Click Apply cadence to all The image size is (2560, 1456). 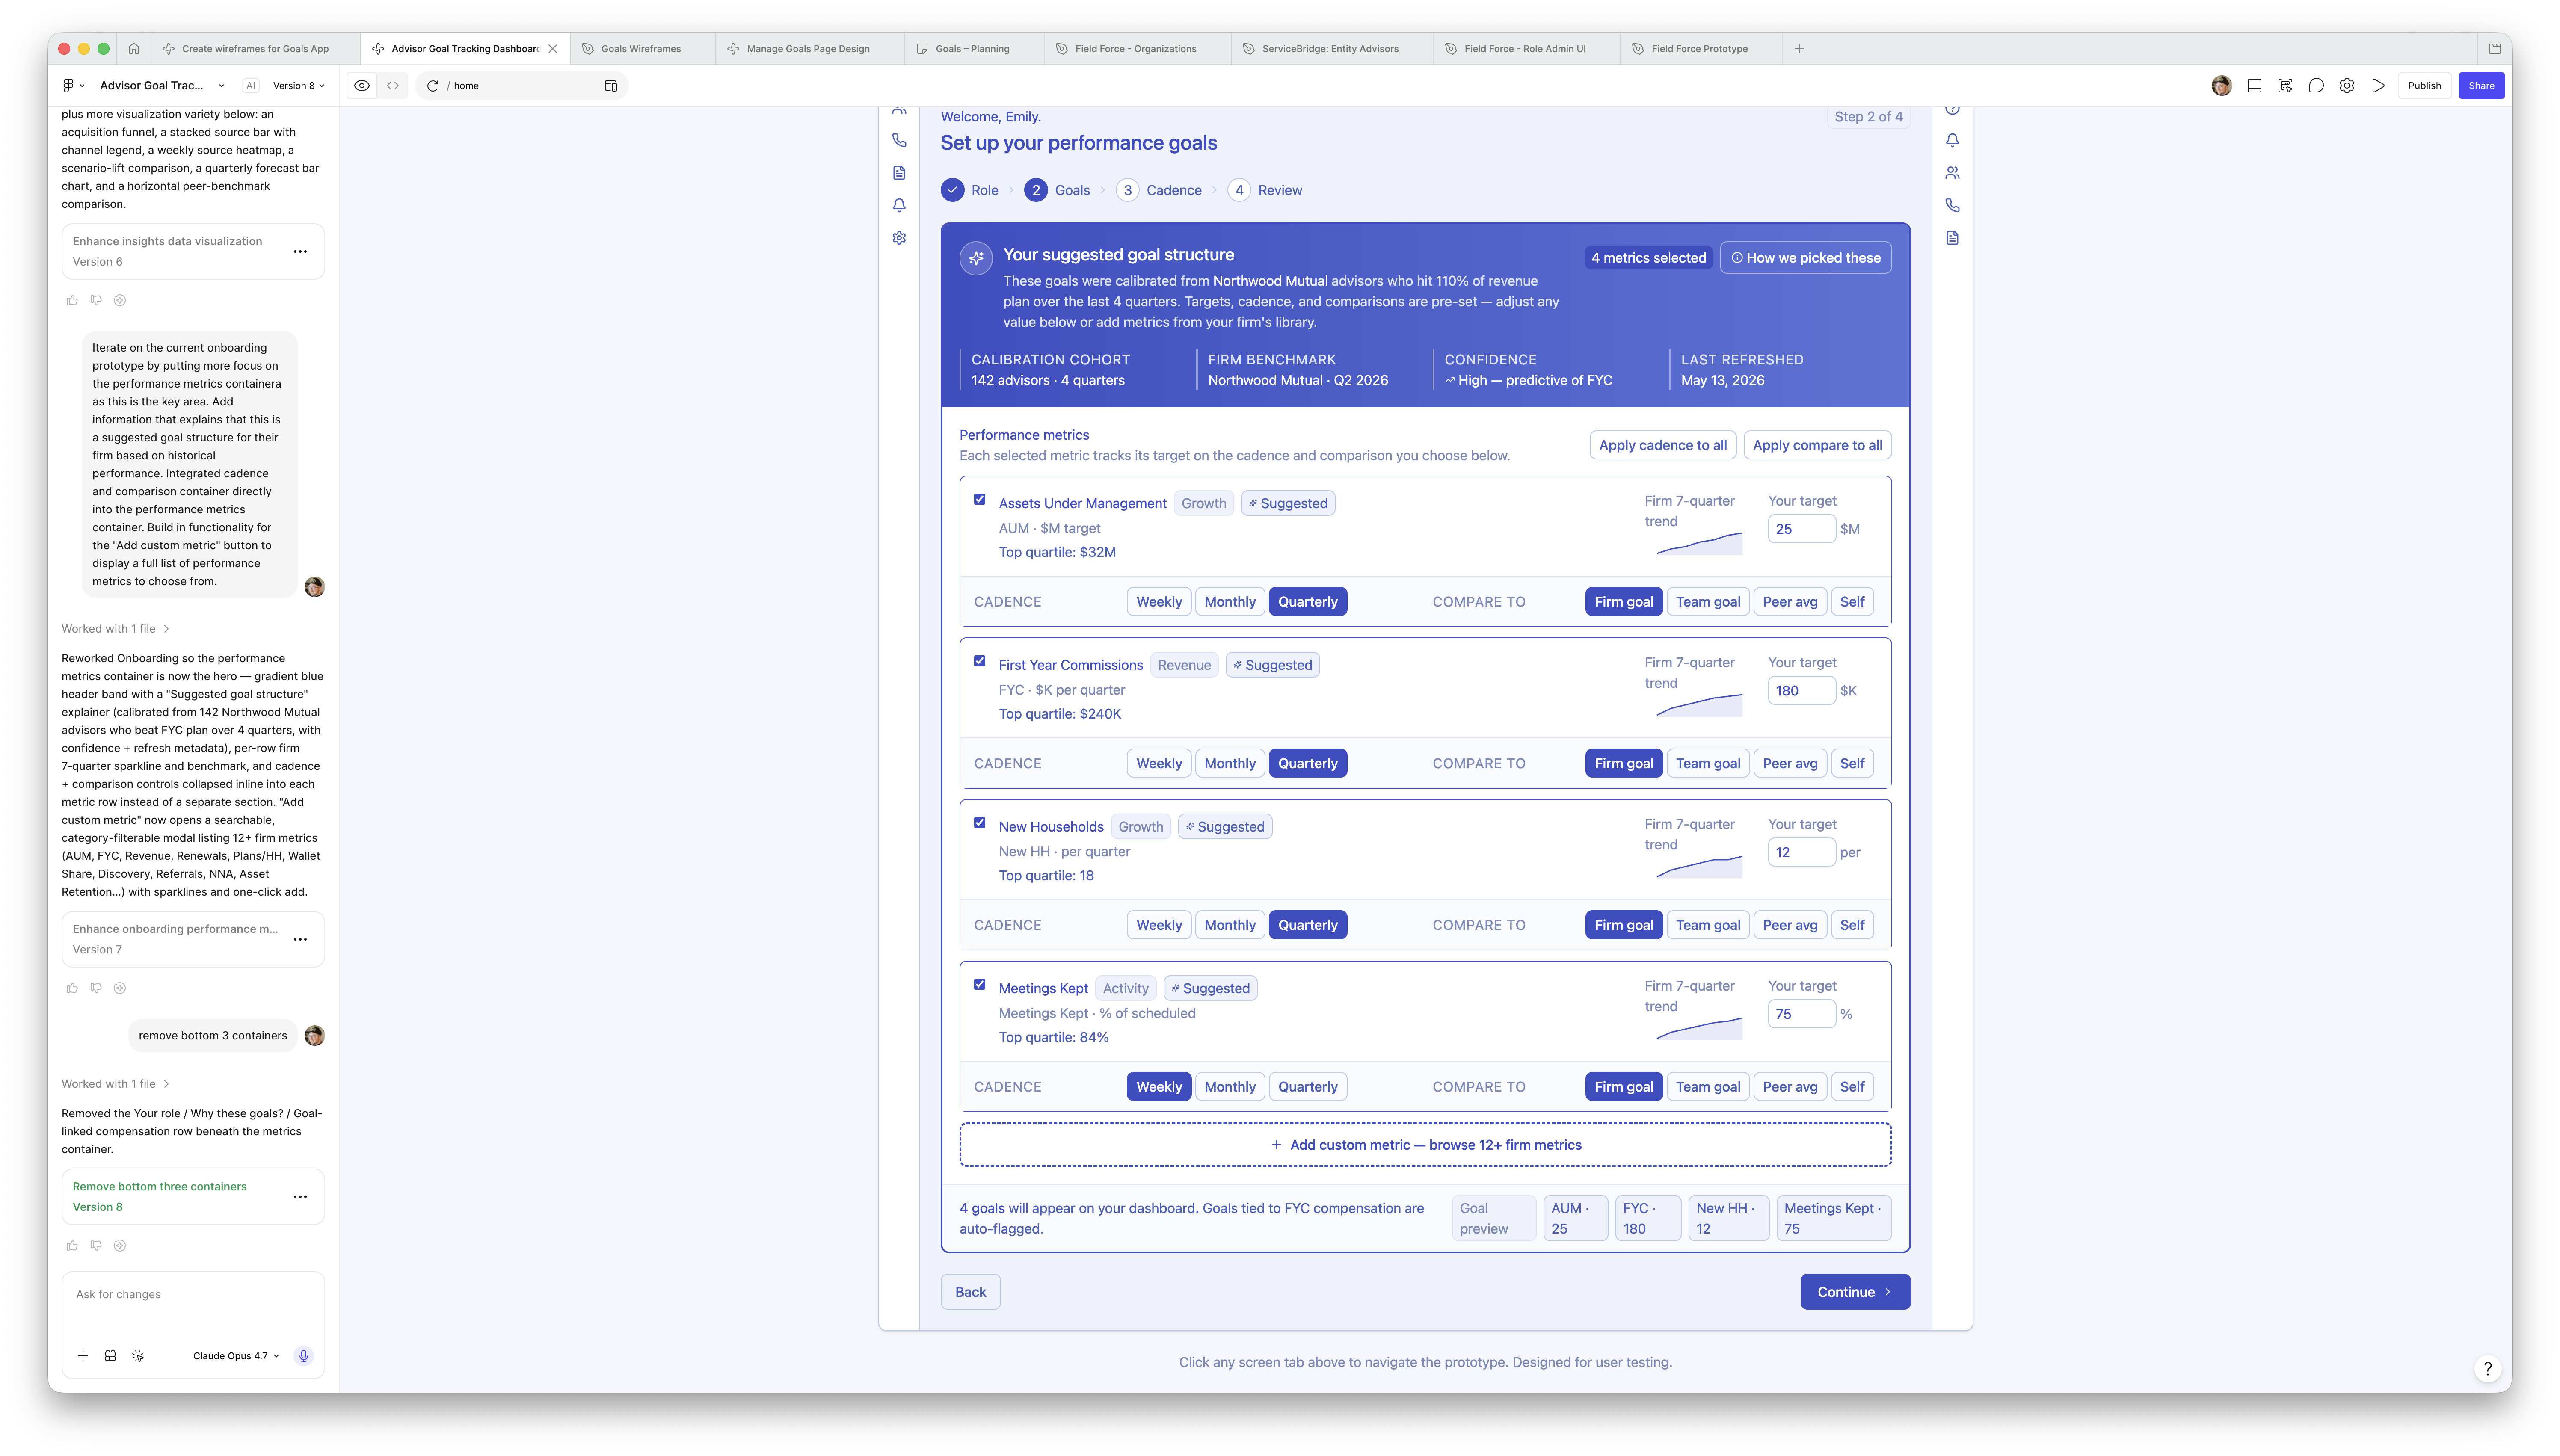1662,445
